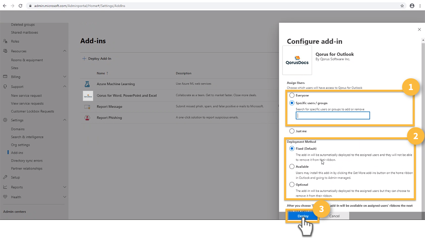
Task: Click the users or groups search field
Action: 333,116
